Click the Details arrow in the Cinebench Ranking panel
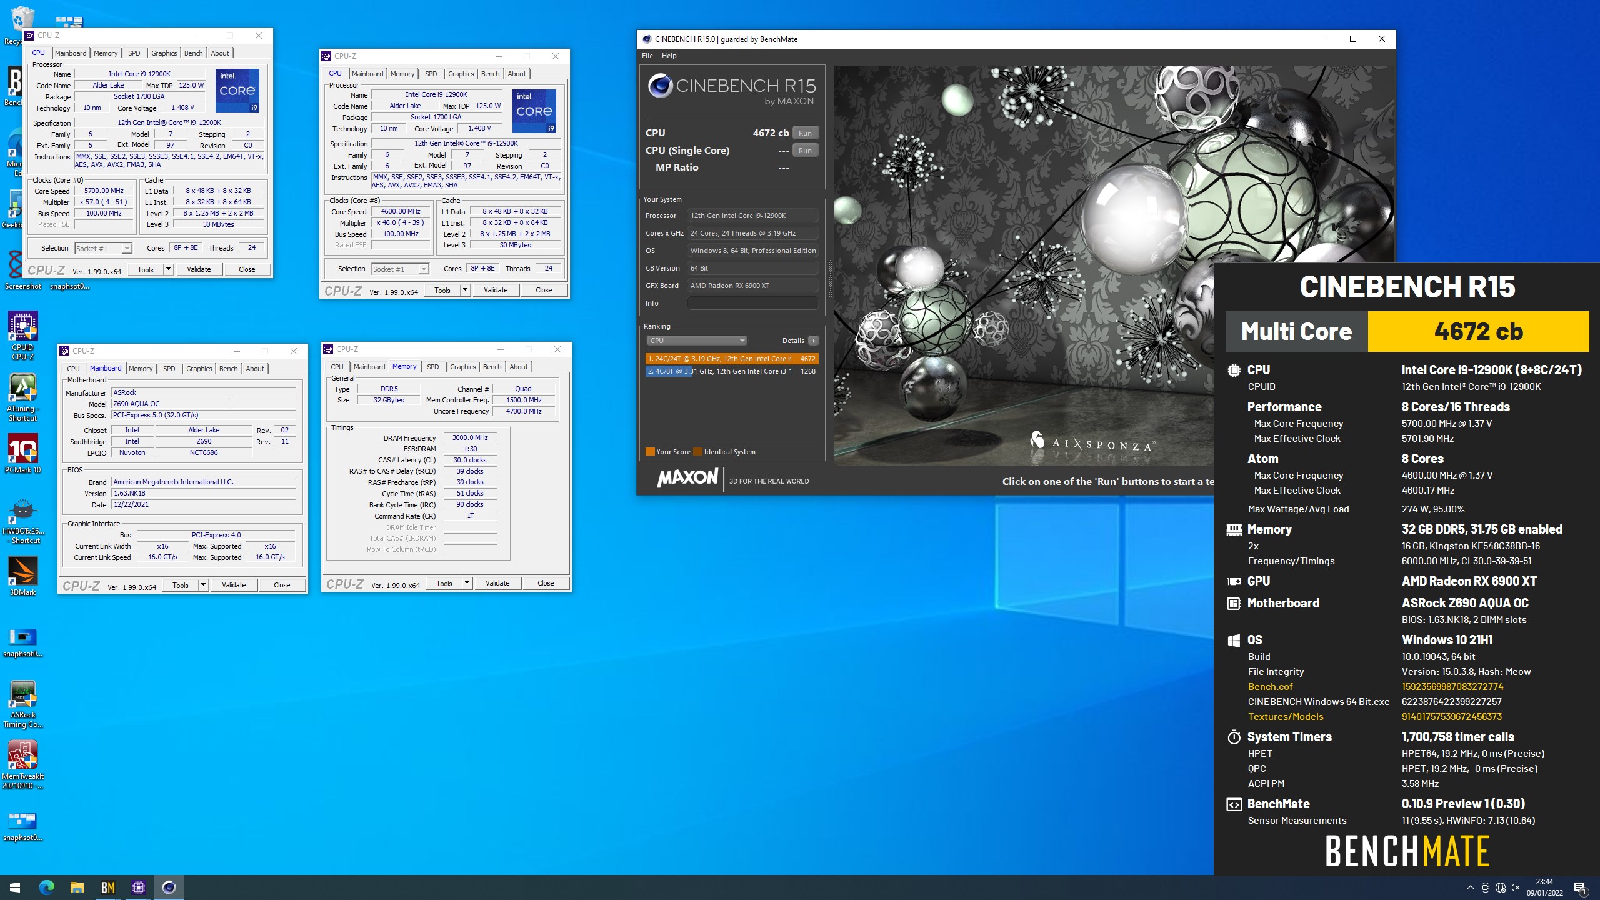The height and width of the screenshot is (900, 1600). (813, 341)
